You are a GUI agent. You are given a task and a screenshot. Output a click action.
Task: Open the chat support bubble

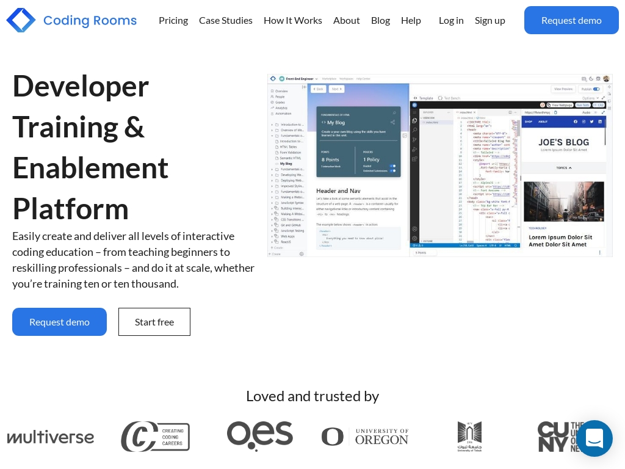pos(594,438)
